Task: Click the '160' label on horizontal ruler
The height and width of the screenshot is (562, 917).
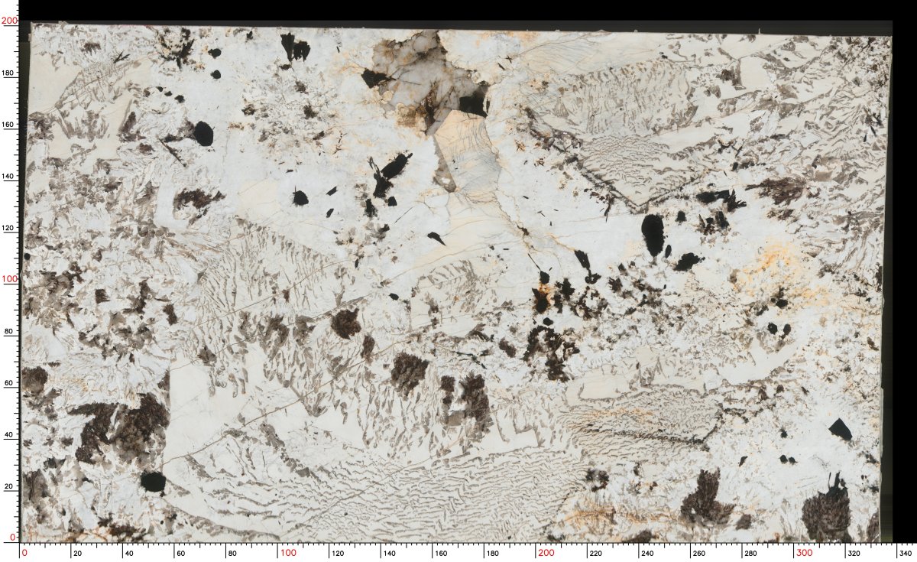Action: (x=441, y=552)
